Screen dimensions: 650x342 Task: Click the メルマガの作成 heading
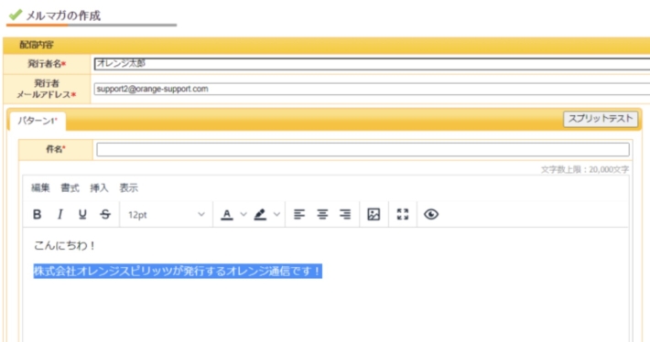63,16
